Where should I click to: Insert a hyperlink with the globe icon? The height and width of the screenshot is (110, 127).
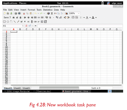click(x=48, y=13)
